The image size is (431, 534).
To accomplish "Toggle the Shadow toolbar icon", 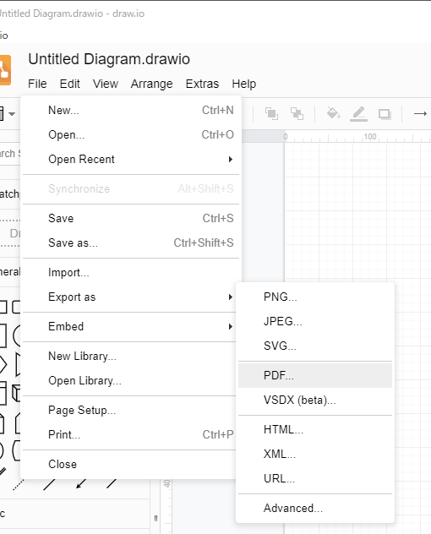I will click(385, 114).
